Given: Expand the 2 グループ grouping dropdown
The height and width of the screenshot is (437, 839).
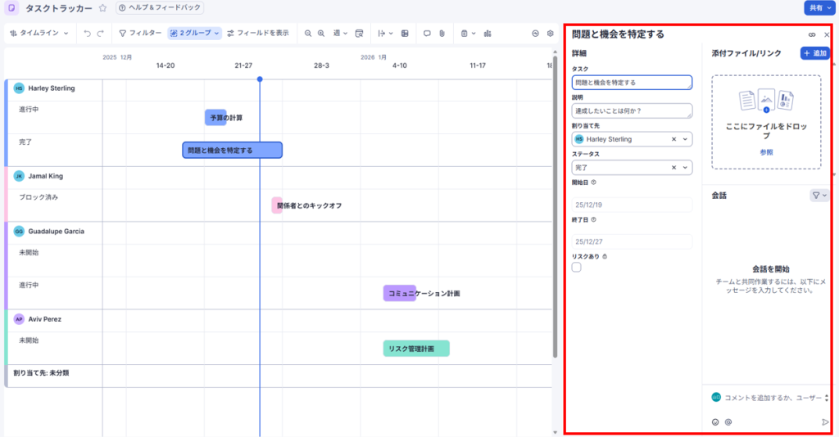Looking at the screenshot, I should 195,34.
